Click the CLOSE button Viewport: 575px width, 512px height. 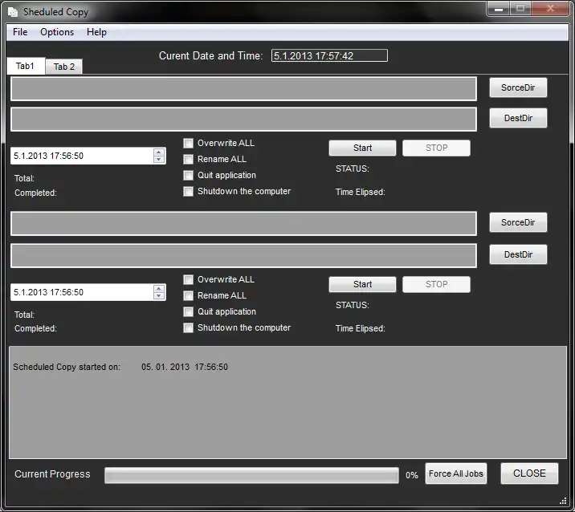[529, 473]
